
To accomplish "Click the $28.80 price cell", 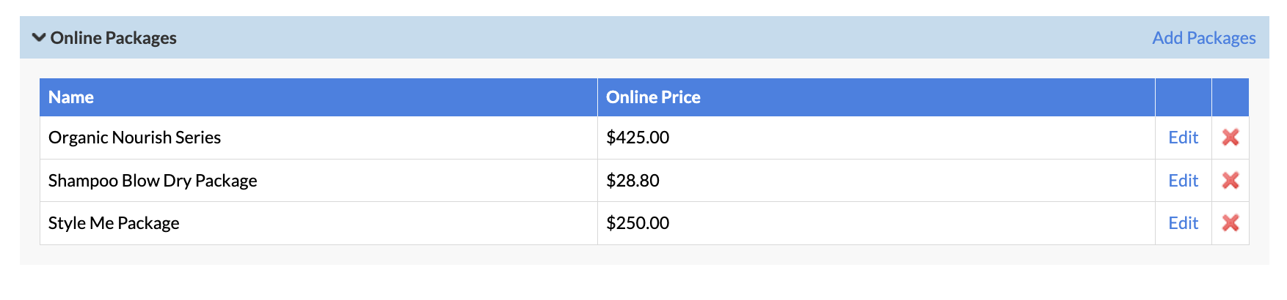I will 876,181.
